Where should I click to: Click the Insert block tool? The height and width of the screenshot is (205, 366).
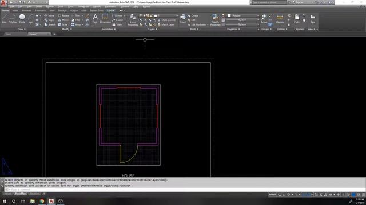(x=183, y=18)
